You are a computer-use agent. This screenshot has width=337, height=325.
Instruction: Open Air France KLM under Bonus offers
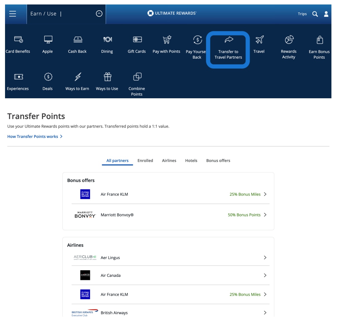pyautogui.click(x=170, y=194)
